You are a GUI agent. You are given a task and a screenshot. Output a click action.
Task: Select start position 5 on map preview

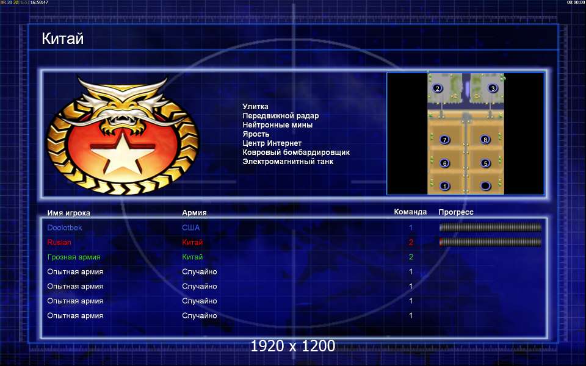pyautogui.click(x=485, y=163)
